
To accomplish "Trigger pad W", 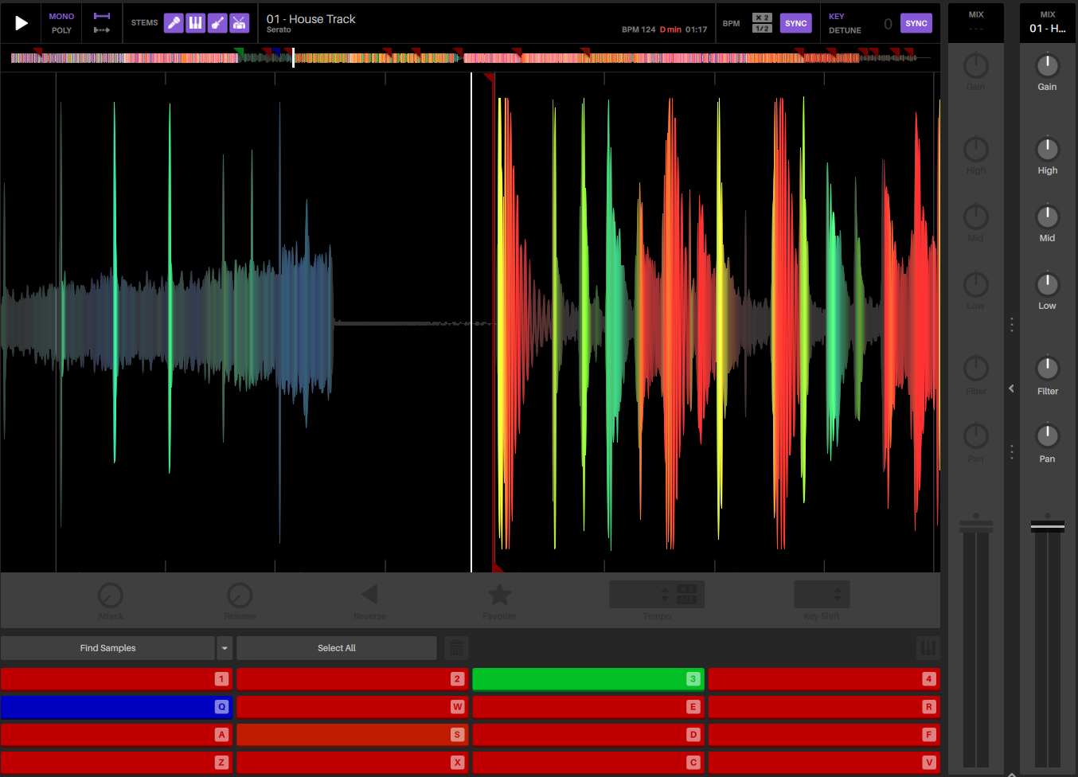I will click(x=352, y=707).
